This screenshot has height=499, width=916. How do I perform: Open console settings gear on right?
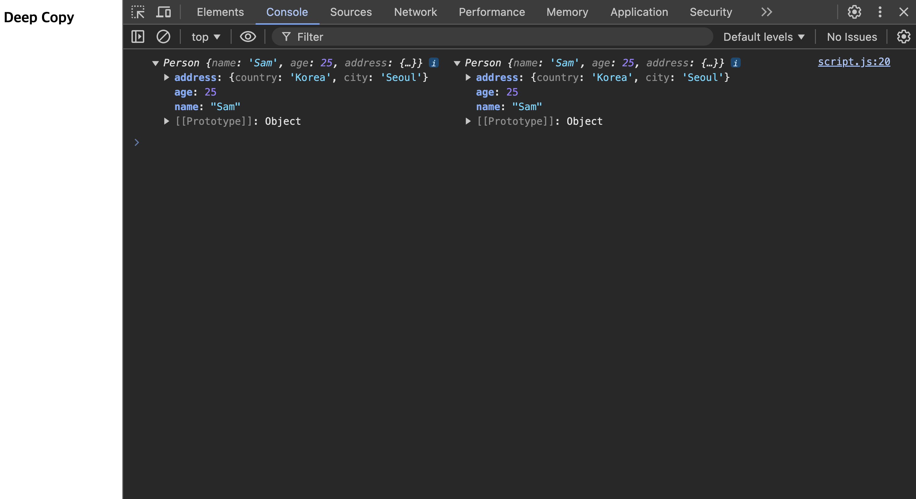903,37
